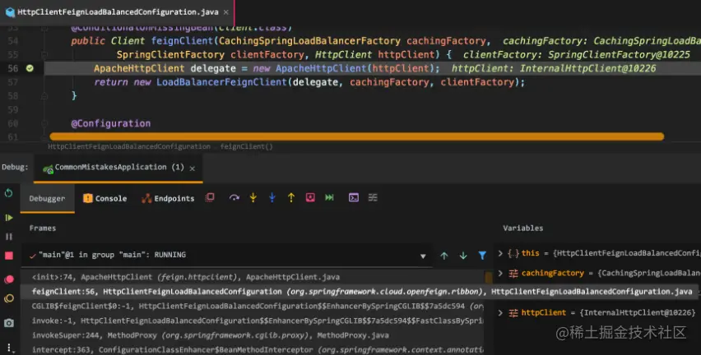Viewport: 701px width, 355px height.
Task: Expand the cachingFactory variable node
Action: [x=500, y=273]
